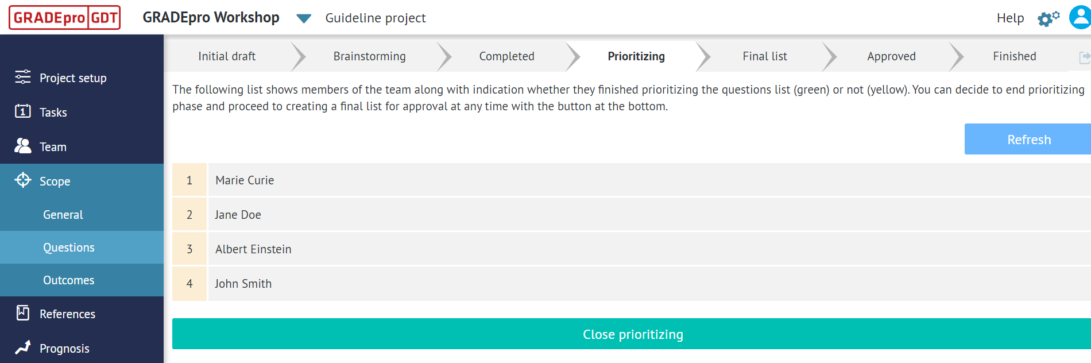This screenshot has width=1091, height=363.
Task: Advance to the Approved step in progress bar
Action: pyautogui.click(x=891, y=56)
